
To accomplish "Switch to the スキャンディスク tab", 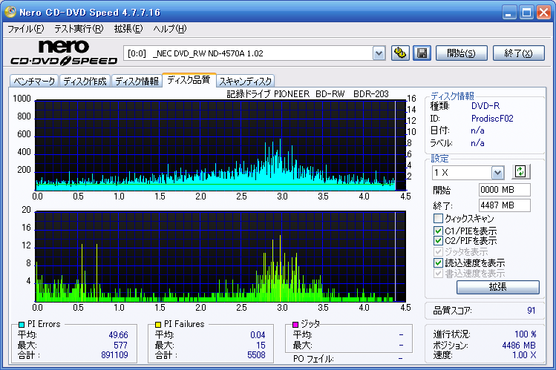I will point(246,81).
